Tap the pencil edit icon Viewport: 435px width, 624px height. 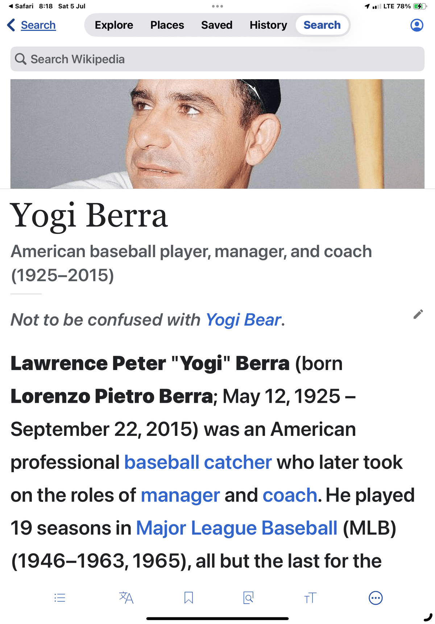coord(418,314)
